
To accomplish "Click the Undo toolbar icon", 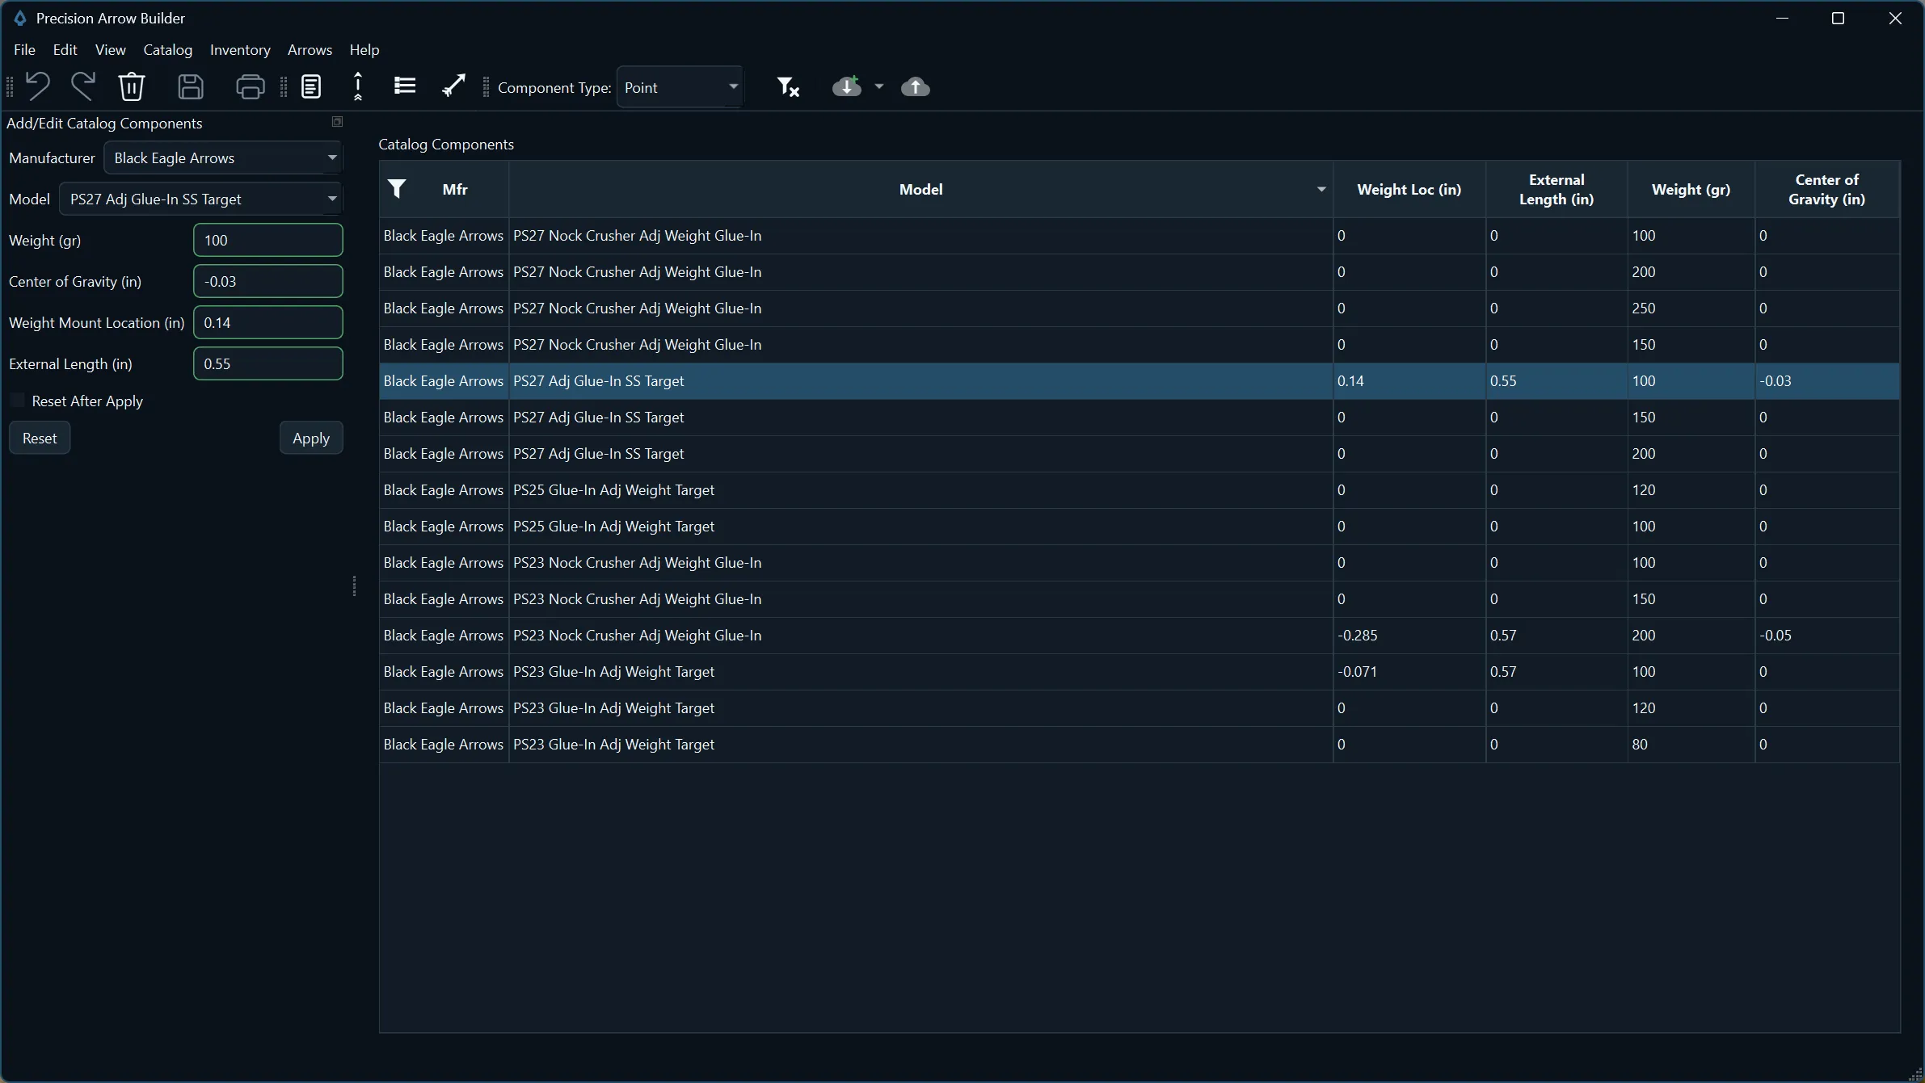I will pos(37,86).
